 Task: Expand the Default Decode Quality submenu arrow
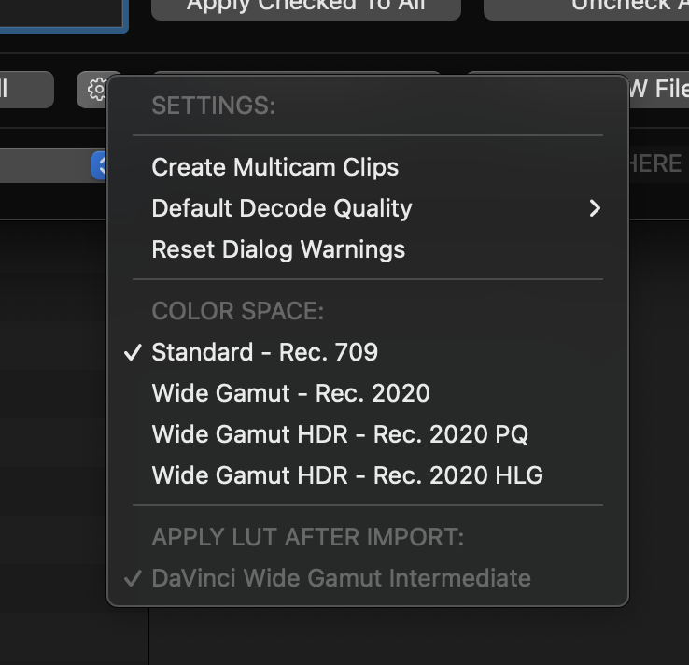(x=595, y=208)
